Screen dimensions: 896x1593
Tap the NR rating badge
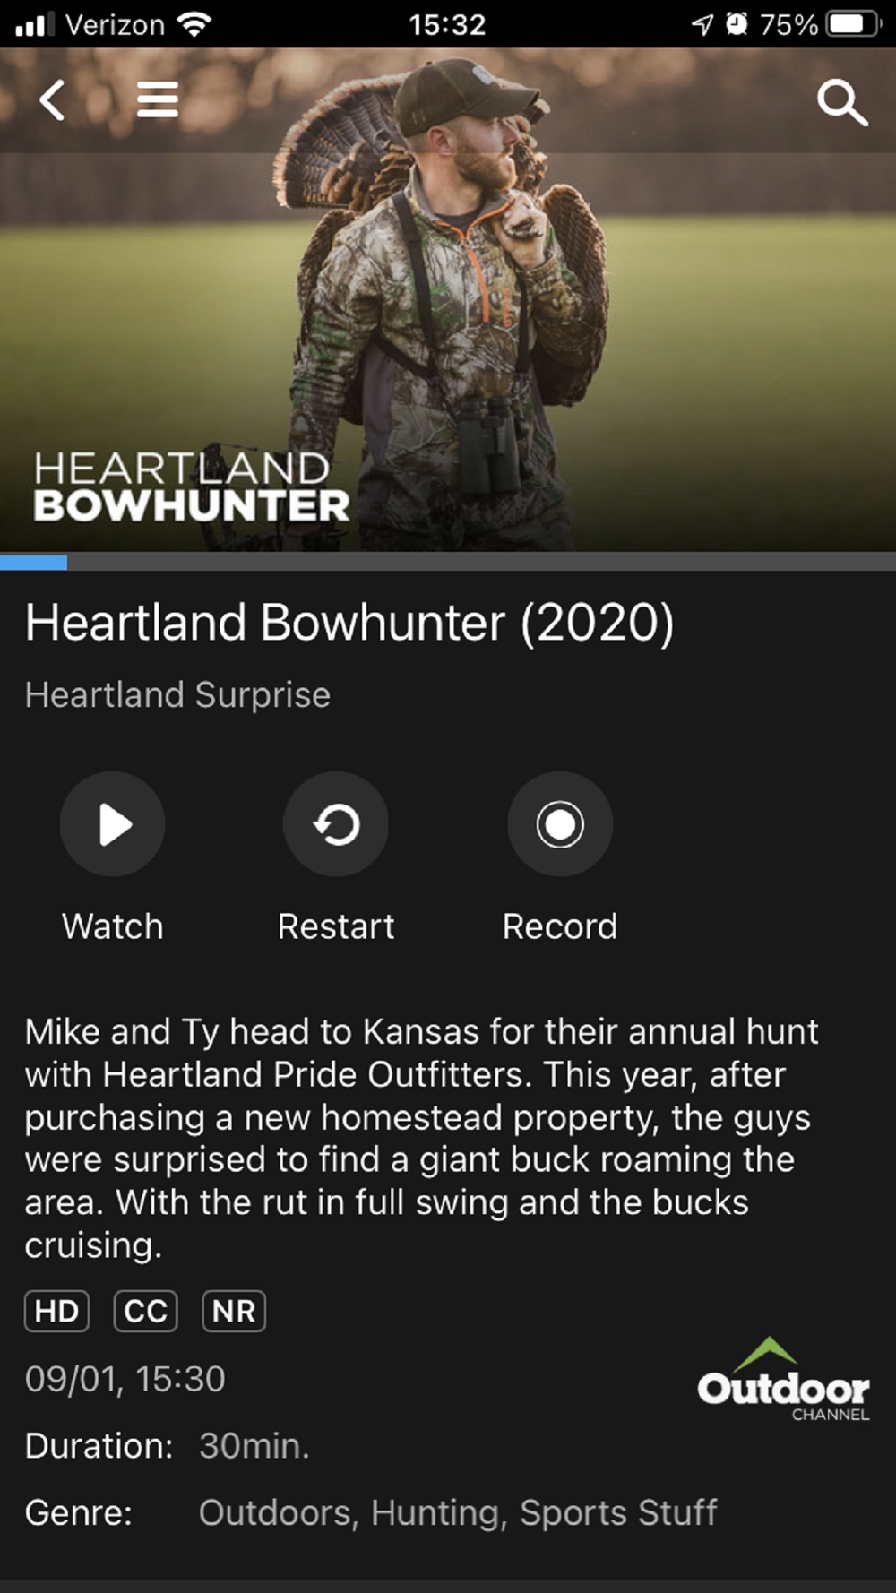point(234,1311)
